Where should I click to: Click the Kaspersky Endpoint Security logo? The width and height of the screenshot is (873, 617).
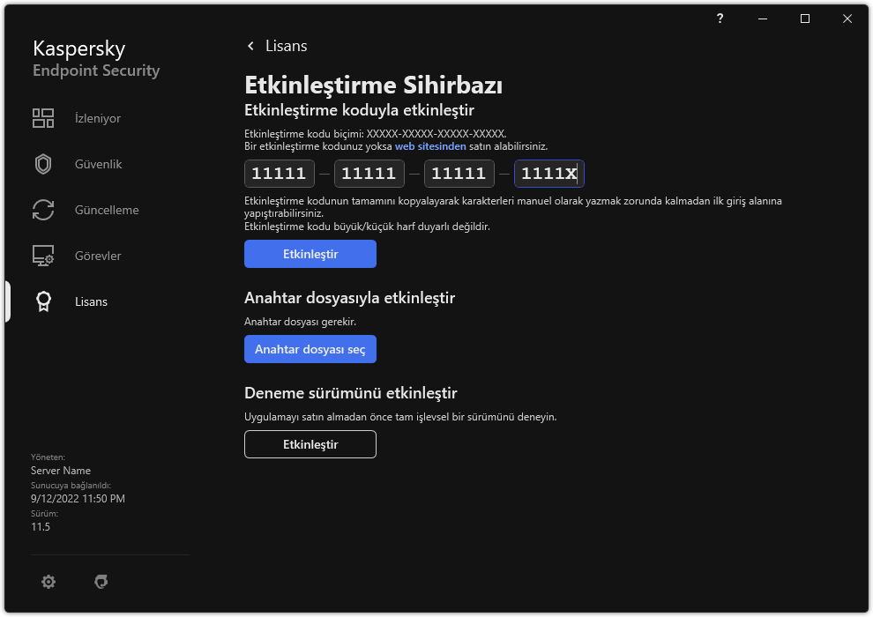[x=95, y=58]
